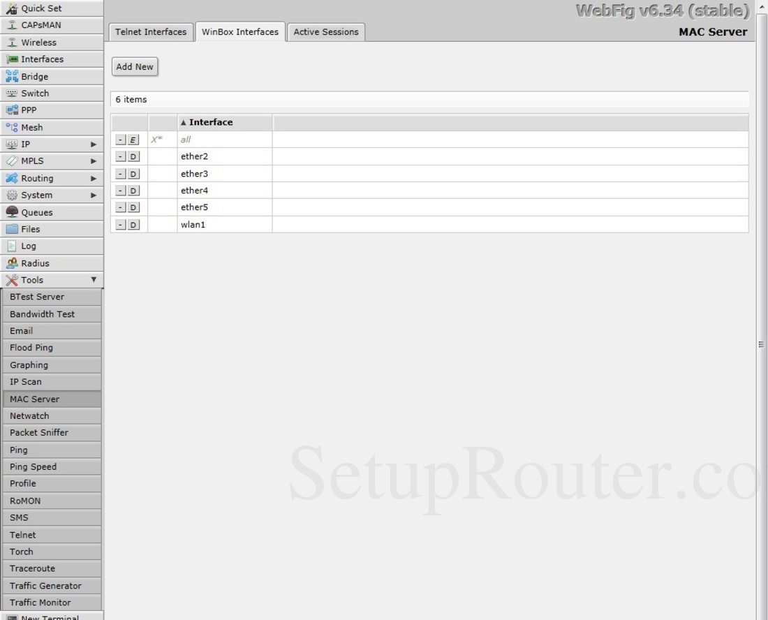
Task: Remove the 'all' entry with minus button
Action: click(x=121, y=140)
